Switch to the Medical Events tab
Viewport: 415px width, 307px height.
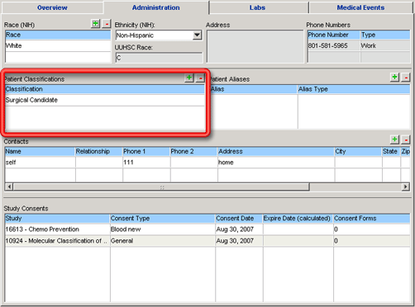click(360, 7)
